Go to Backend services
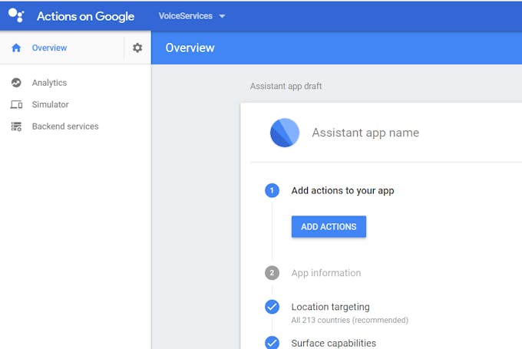522x349 pixels. pyautogui.click(x=65, y=127)
